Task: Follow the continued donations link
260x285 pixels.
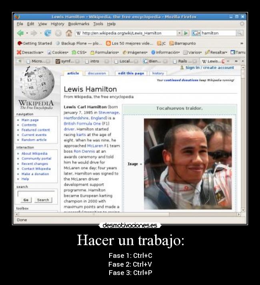Action: 181,80
